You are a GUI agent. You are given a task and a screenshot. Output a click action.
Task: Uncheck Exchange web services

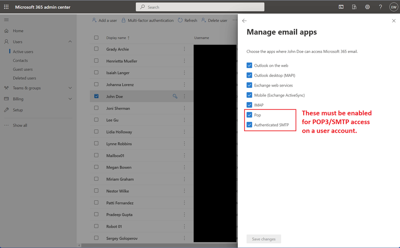coord(249,85)
